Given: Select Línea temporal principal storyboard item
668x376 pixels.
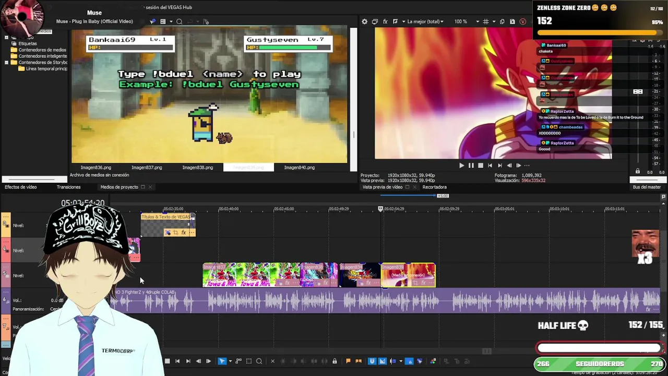Looking at the screenshot, I should tap(46, 68).
